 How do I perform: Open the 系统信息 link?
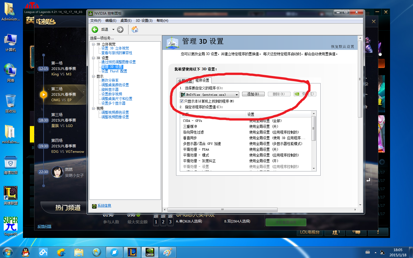tap(104, 206)
